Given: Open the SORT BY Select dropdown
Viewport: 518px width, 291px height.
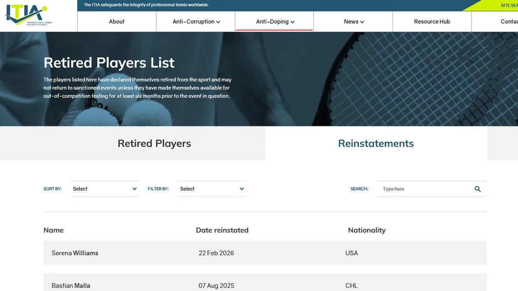Looking at the screenshot, I should coord(104,188).
